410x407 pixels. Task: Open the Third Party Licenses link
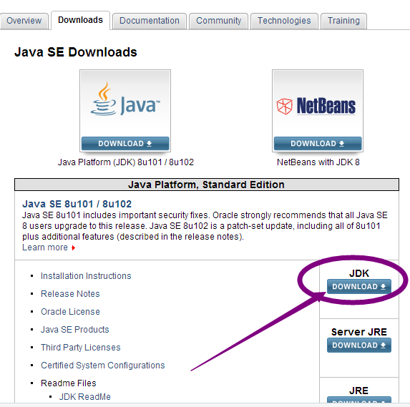coord(81,348)
